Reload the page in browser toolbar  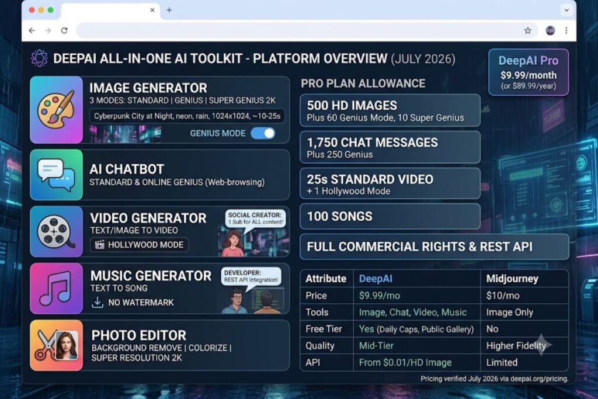pos(64,30)
